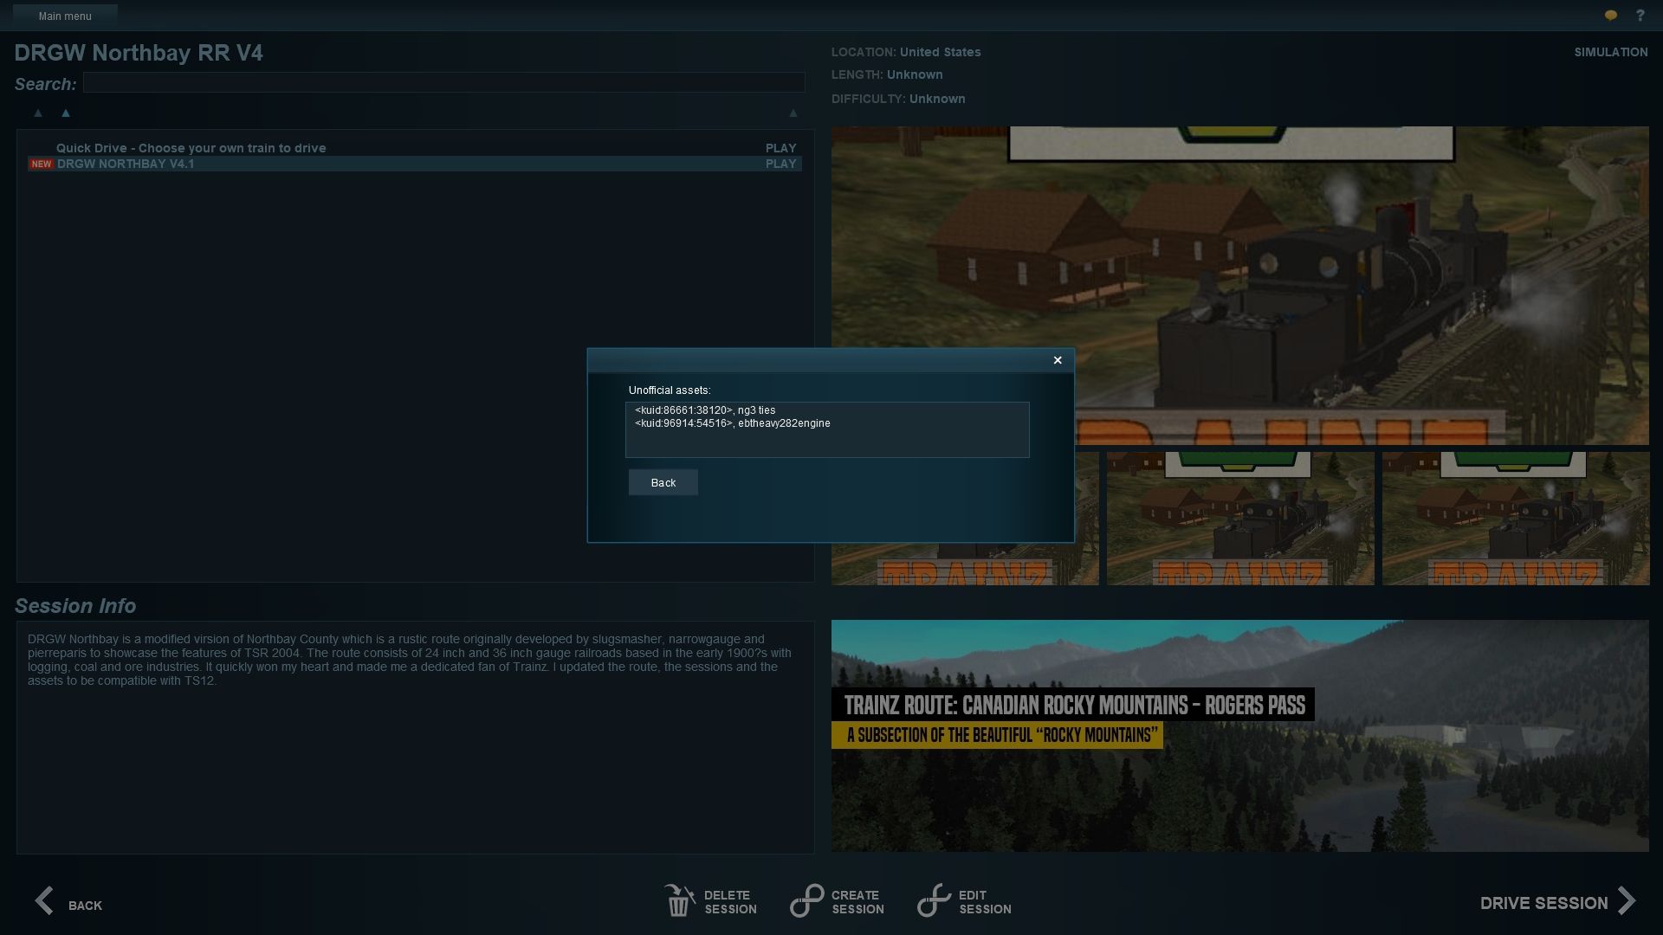Screen dimensions: 1663x935
Task: Select the ebtheavy282engine asset line
Action: pyautogui.click(x=732, y=423)
